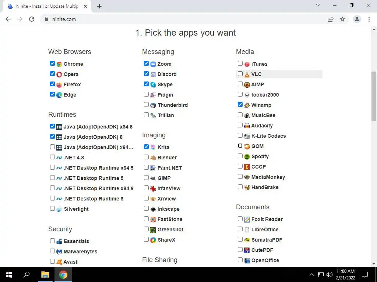The height and width of the screenshot is (282, 377).
Task: Click the Blender icon
Action: coord(153,158)
